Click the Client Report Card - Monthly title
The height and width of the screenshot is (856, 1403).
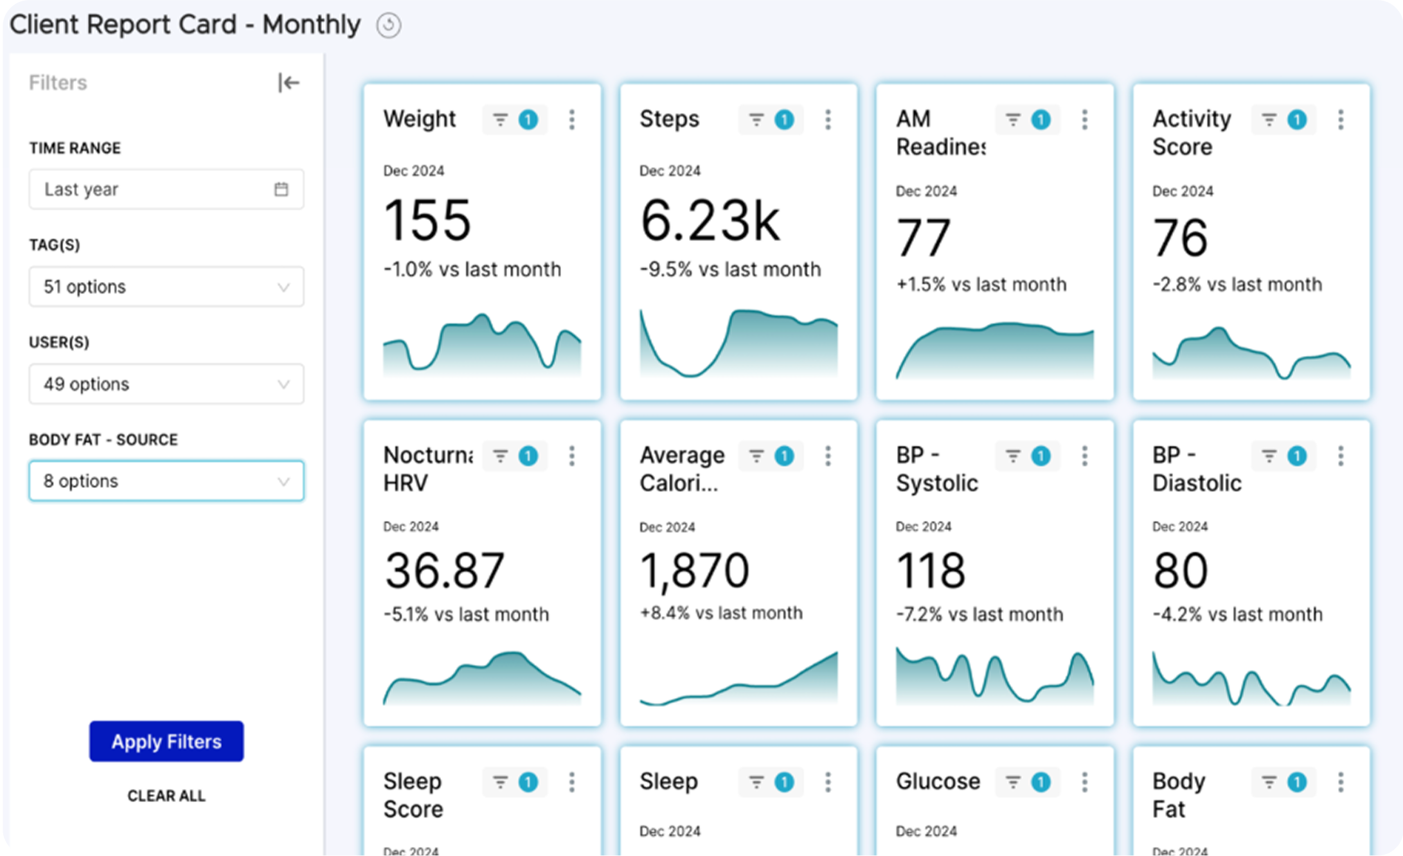coord(185,24)
